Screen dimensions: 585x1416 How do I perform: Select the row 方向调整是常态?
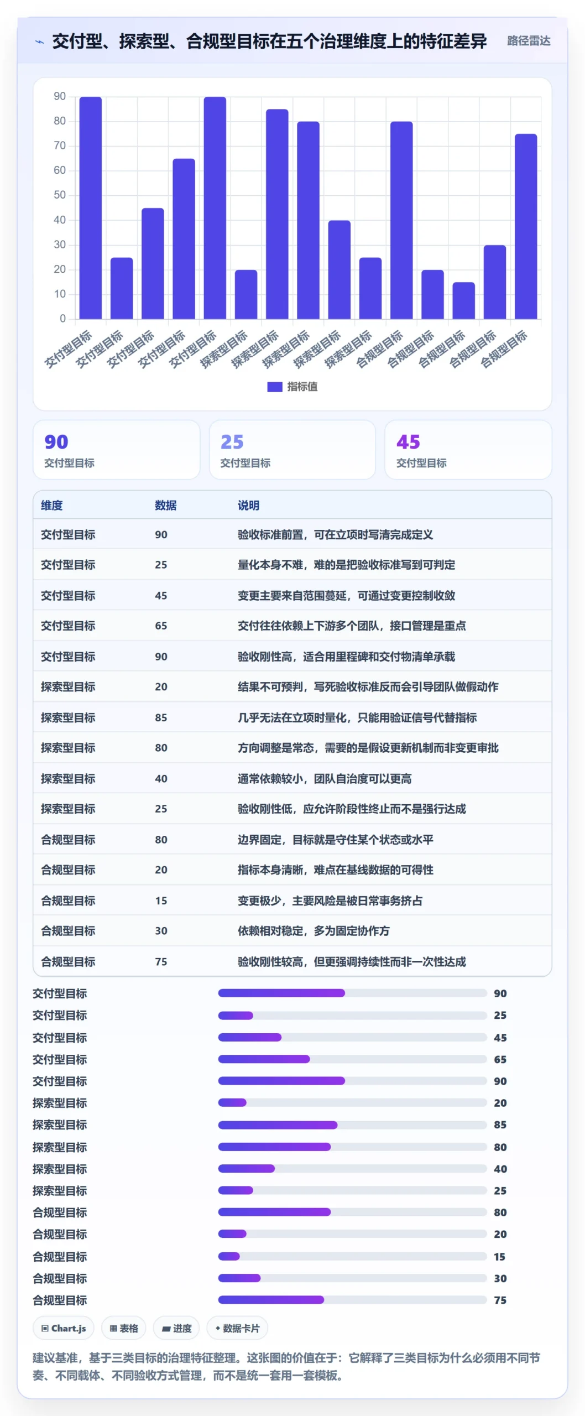292,748
